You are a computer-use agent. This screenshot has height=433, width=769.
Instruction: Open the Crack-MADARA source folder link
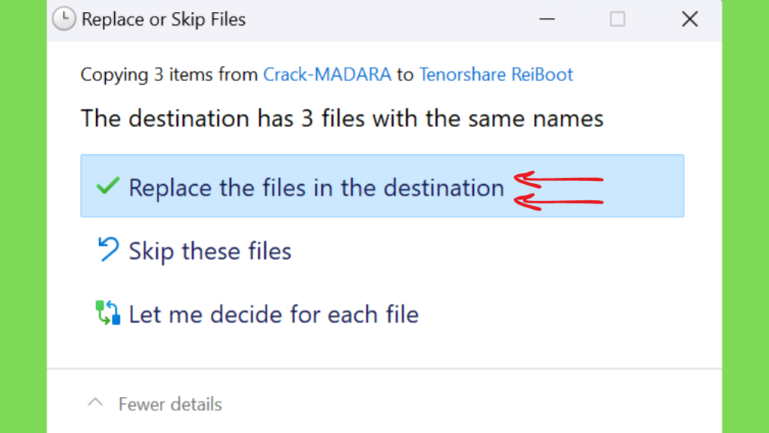327,74
